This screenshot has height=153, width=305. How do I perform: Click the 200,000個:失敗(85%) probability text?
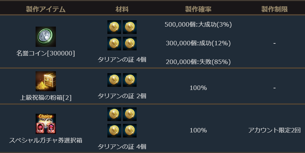198,62
